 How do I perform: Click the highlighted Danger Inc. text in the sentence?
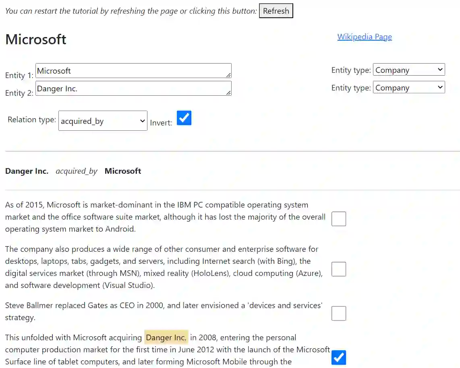166,337
